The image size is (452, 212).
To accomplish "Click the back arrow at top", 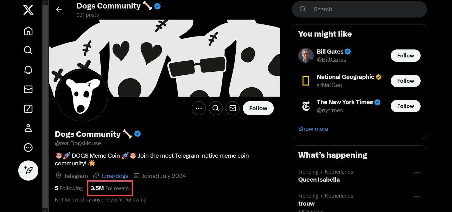I will click(59, 10).
